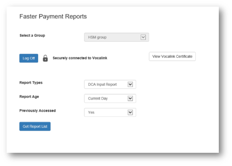232x166 pixels.
Task: Click the Get Report List button
Action: (x=35, y=126)
